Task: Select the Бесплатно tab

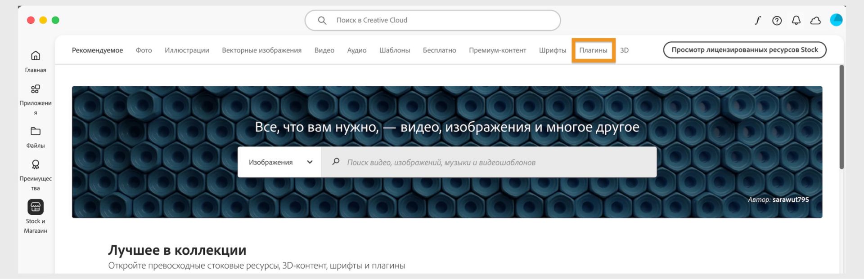Action: pos(440,50)
